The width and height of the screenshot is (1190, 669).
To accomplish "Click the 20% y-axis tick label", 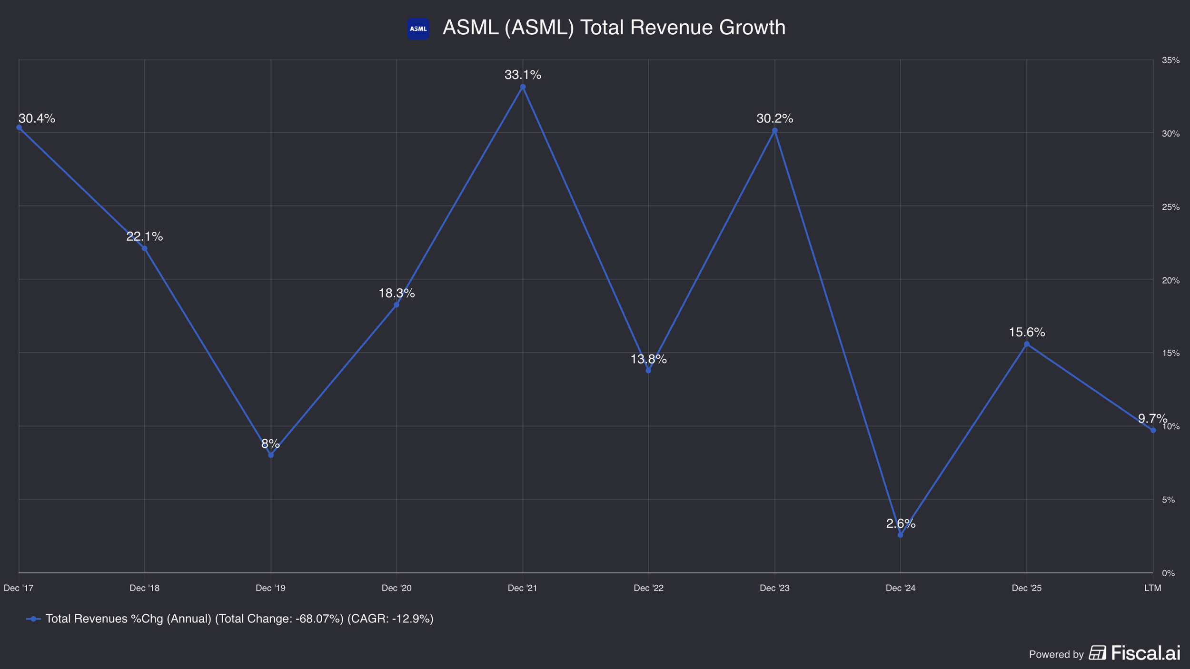I will [x=1171, y=280].
